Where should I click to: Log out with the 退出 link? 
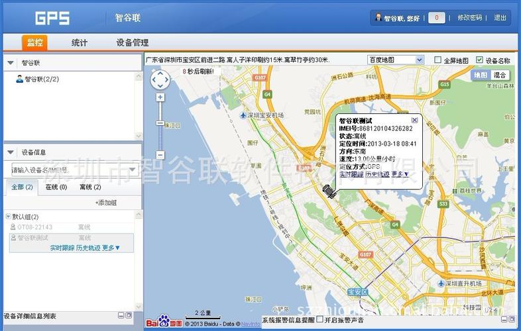click(x=500, y=18)
